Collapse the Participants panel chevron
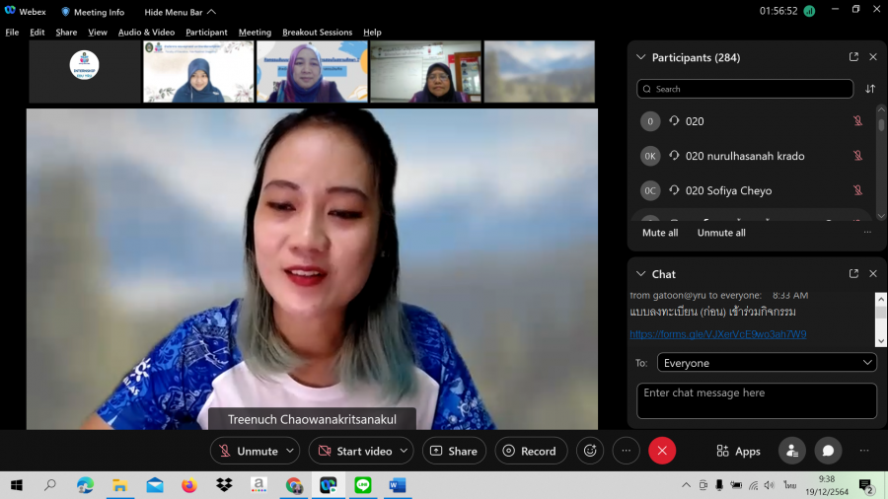The image size is (888, 499). tap(641, 57)
